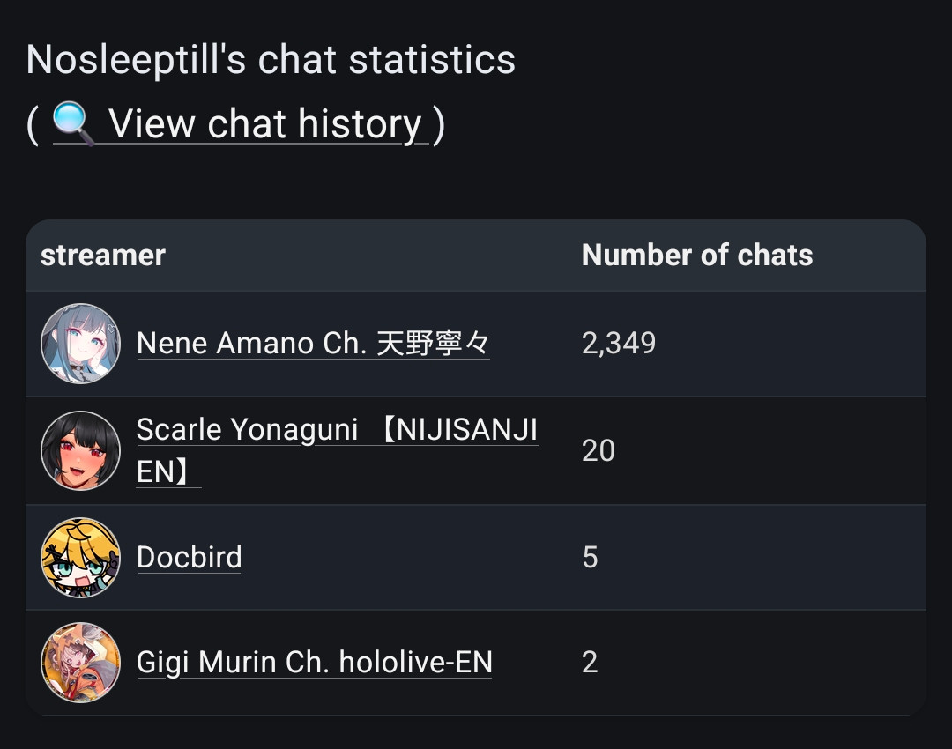Visit Scarle Yonaguni 【NIJISANJI EN】 link
Image resolution: width=952 pixels, height=749 pixels.
point(337,450)
